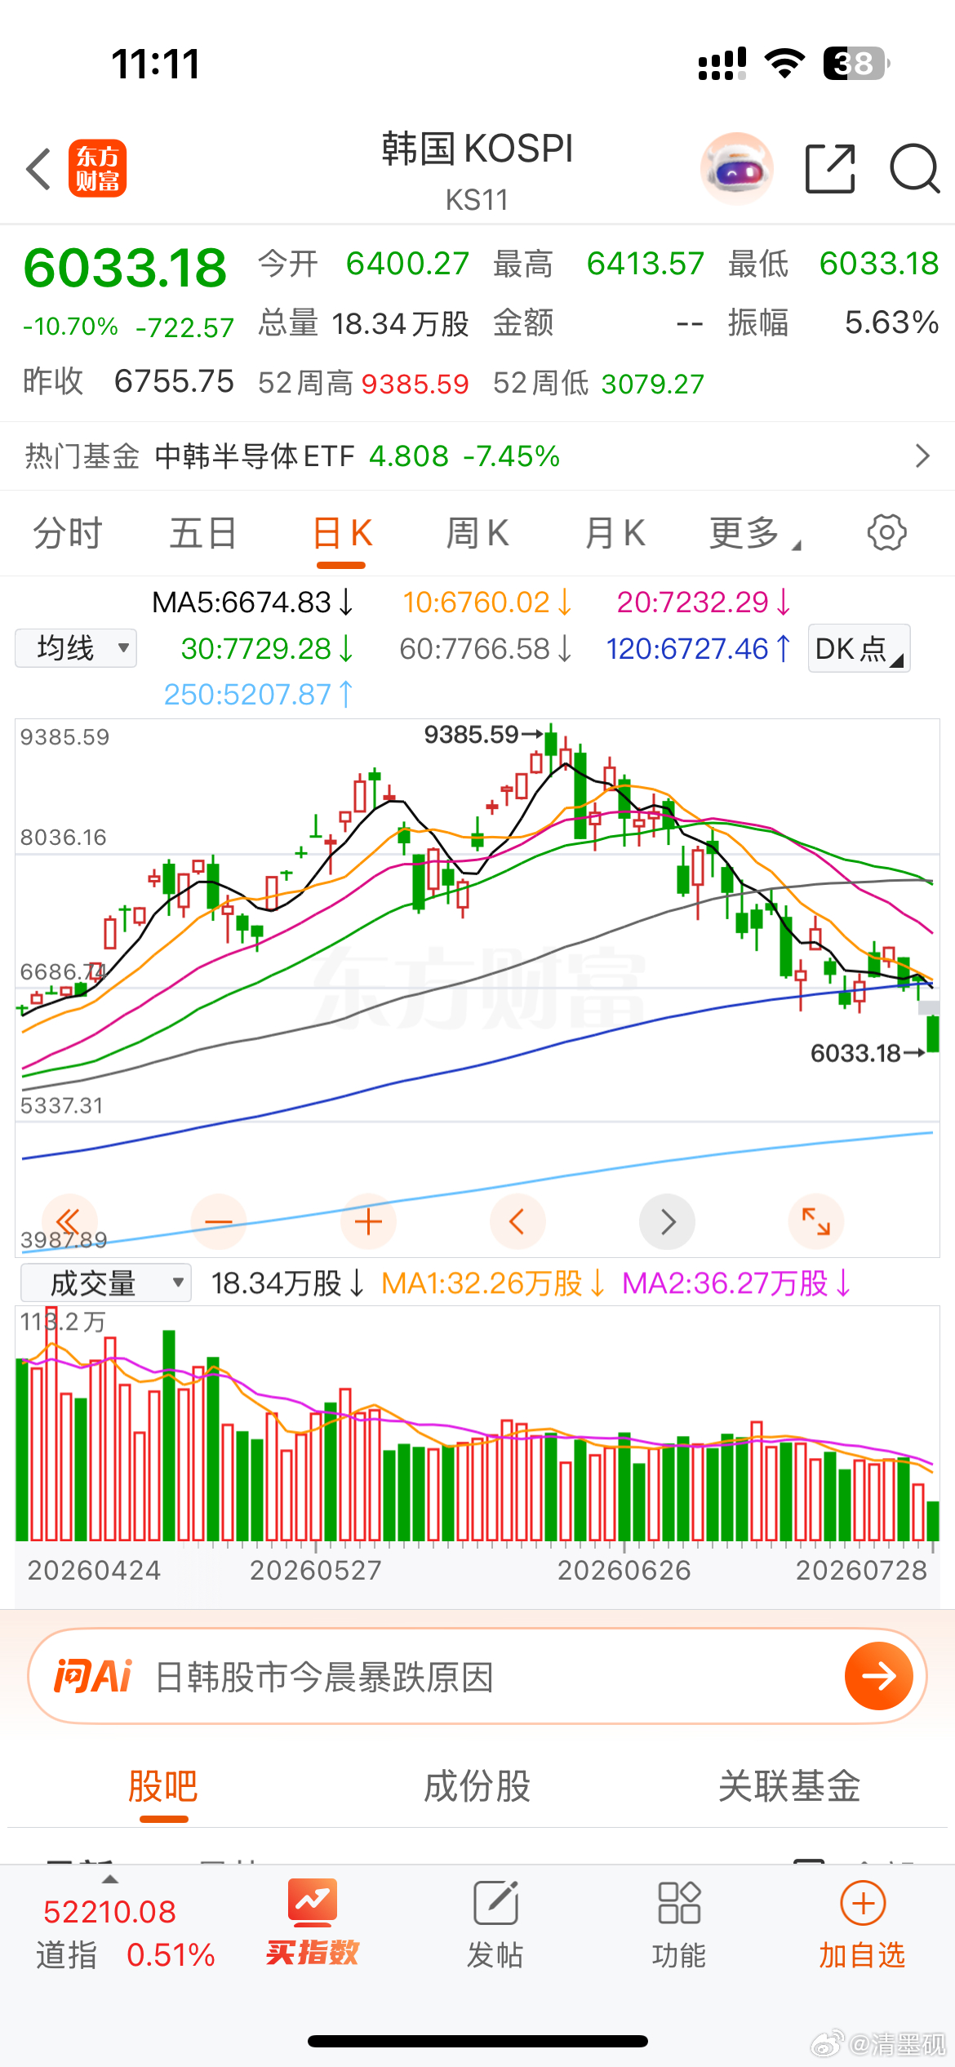955x2067 pixels.
Task: Tap the 20260527 date marker
Action: tap(316, 1570)
